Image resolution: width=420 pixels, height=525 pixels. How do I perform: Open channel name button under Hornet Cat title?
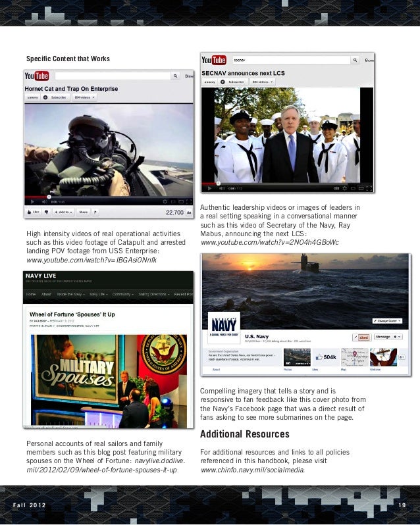pos(33,97)
